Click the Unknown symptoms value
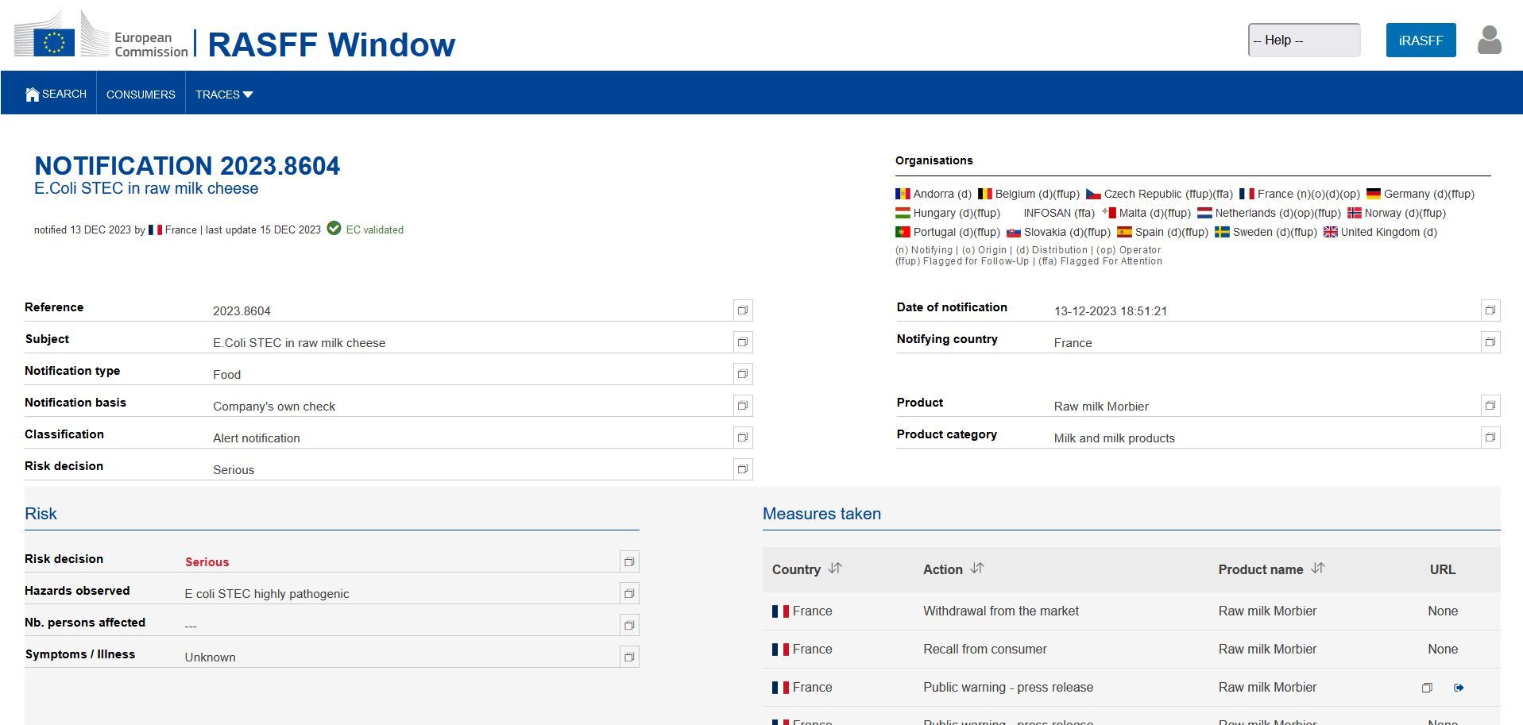Viewport: 1523px width, 725px height. click(210, 658)
